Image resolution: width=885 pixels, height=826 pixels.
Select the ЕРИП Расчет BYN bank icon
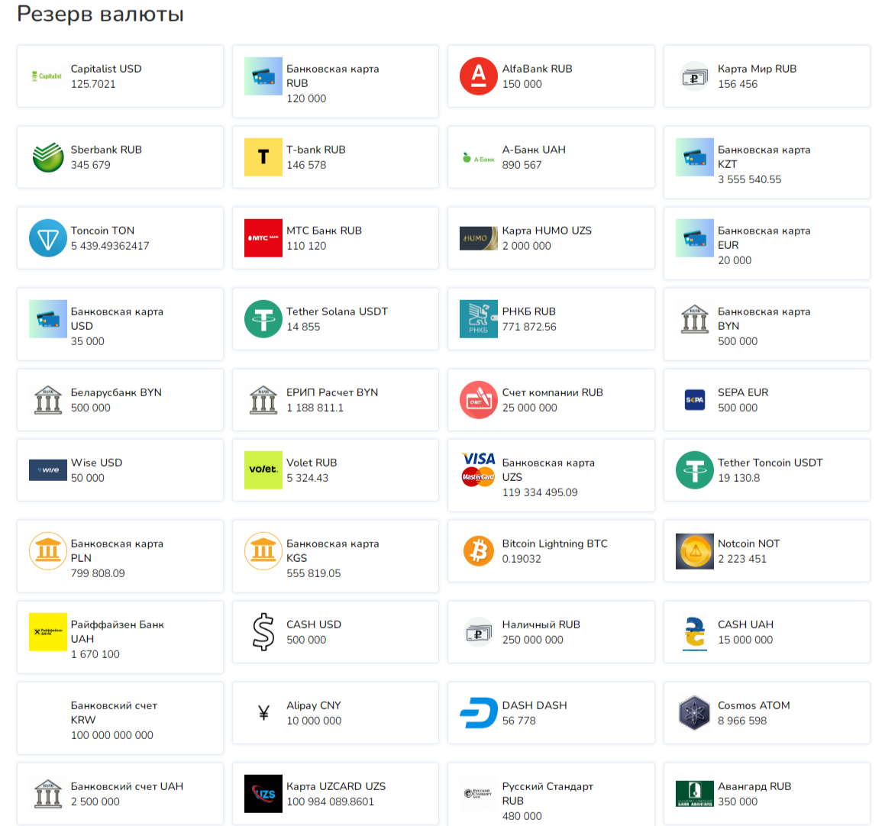click(263, 400)
